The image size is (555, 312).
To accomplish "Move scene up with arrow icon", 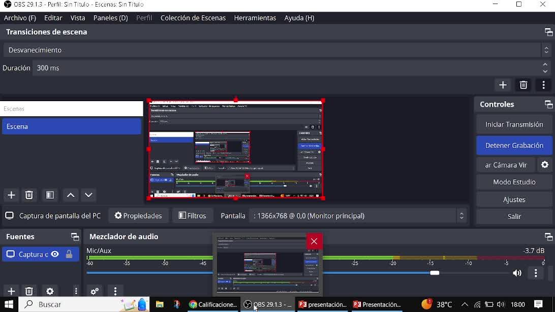I will pos(71,195).
